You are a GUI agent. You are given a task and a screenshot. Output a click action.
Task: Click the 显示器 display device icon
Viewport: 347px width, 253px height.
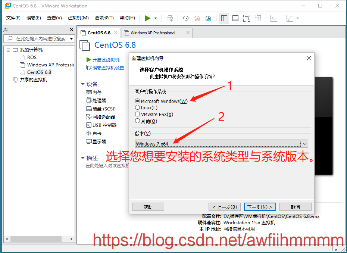88,141
